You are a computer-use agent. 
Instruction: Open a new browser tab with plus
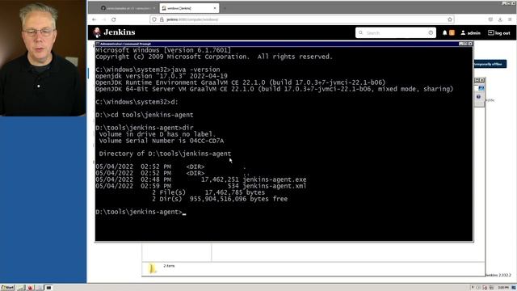pos(225,8)
